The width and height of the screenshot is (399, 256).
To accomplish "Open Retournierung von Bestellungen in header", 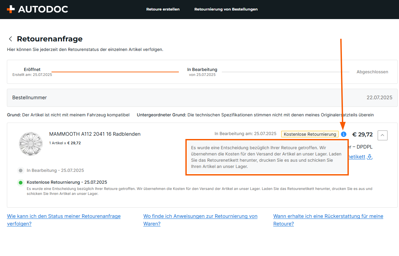I will tap(226, 9).
